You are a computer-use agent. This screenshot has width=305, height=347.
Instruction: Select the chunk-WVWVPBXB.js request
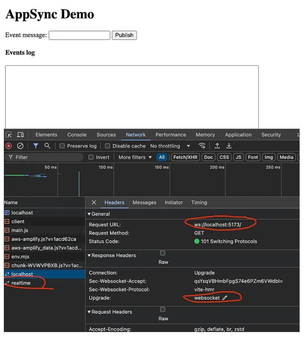(44, 265)
